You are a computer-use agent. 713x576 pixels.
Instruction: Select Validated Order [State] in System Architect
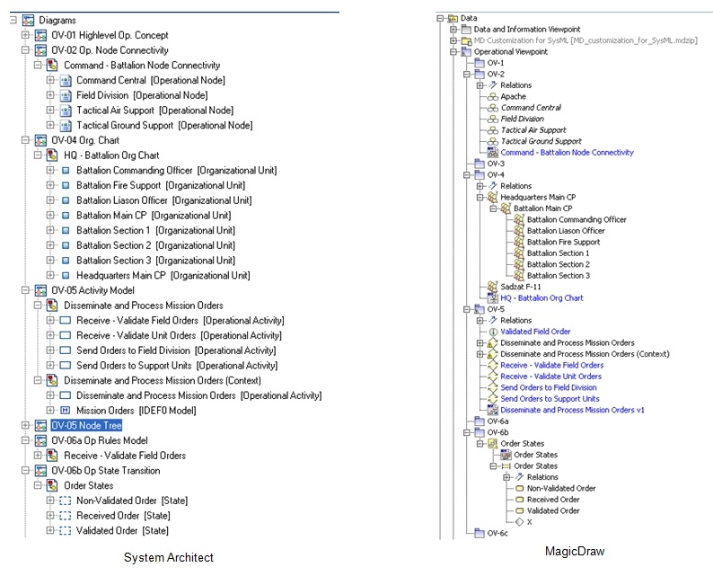[x=122, y=530]
